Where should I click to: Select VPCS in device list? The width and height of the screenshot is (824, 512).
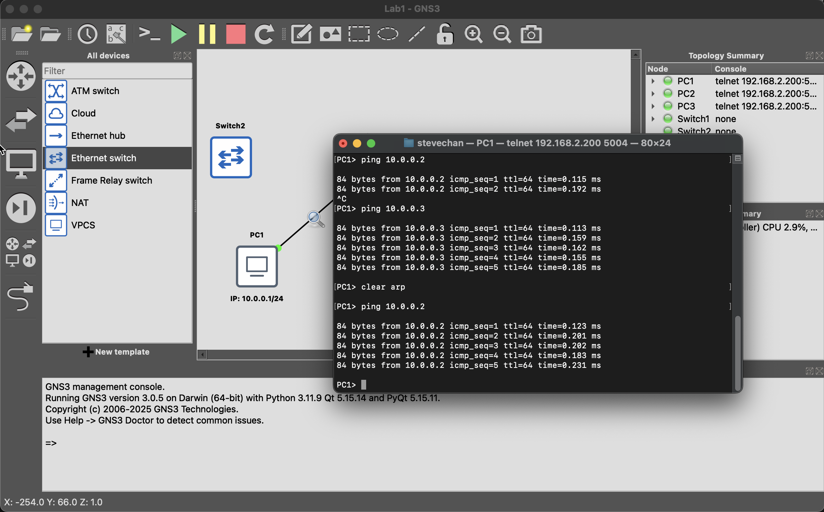(83, 225)
